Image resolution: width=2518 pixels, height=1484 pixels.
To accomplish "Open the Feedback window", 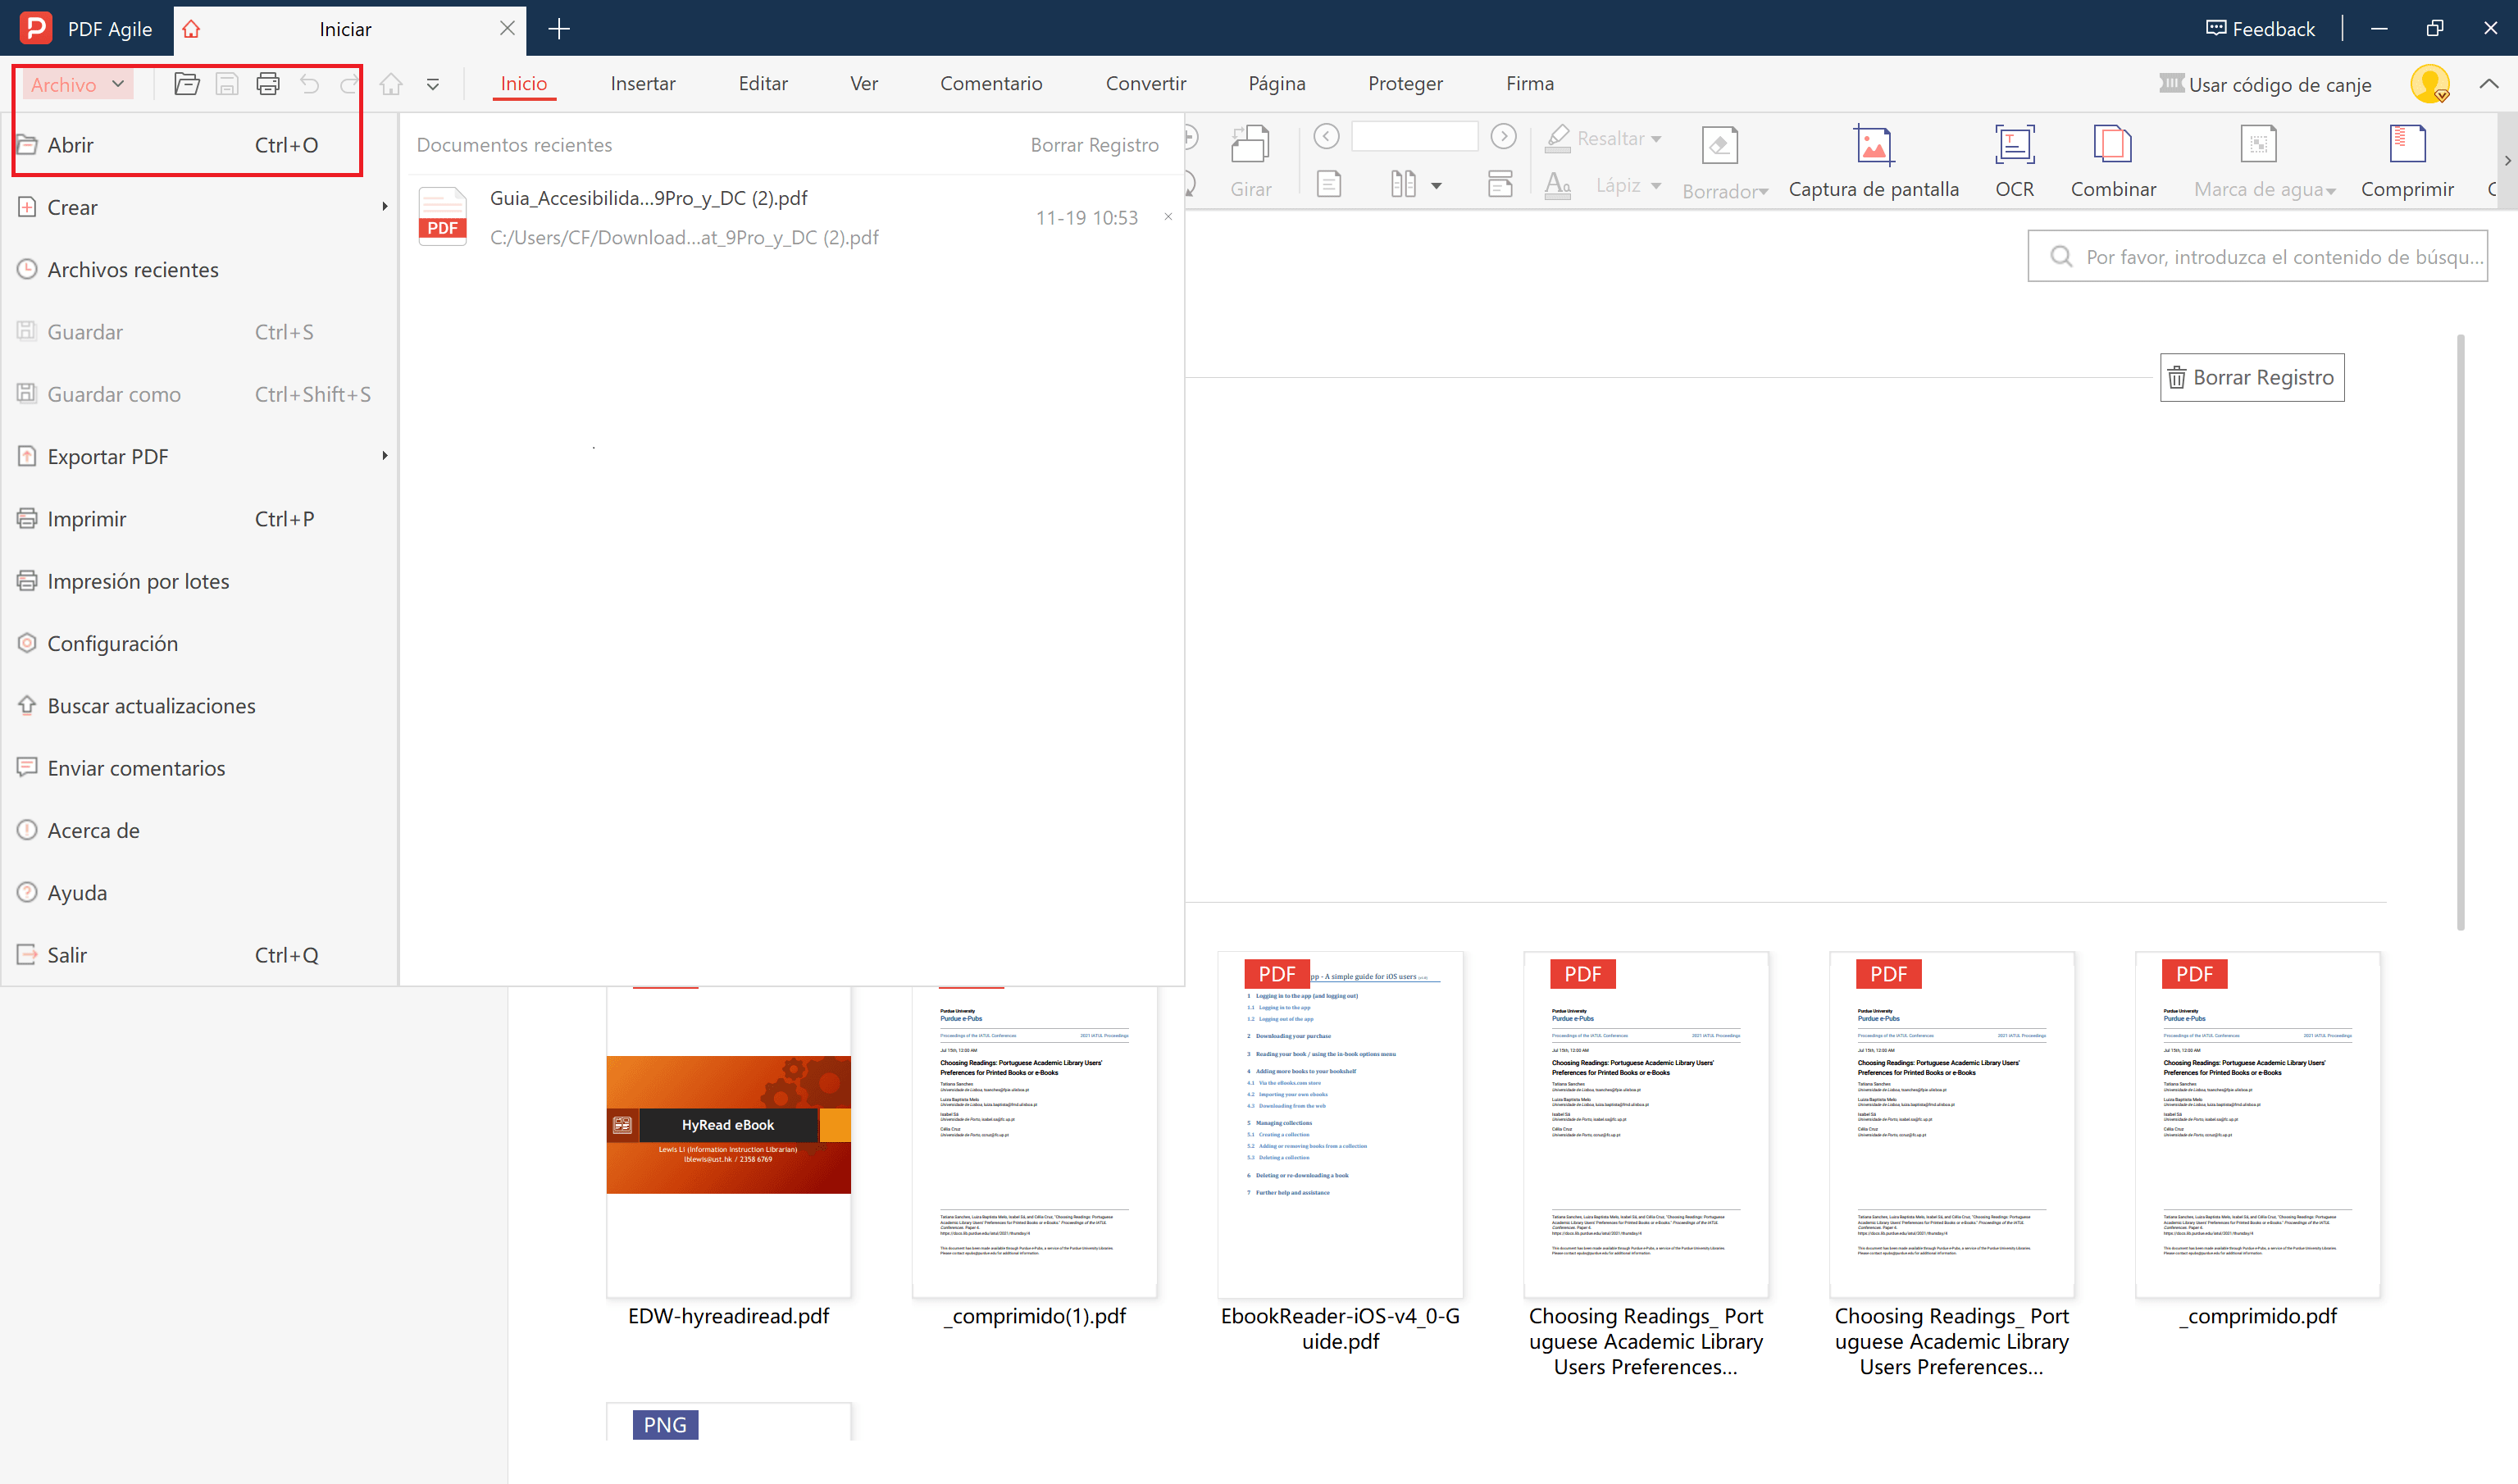I will pyautogui.click(x=2260, y=29).
